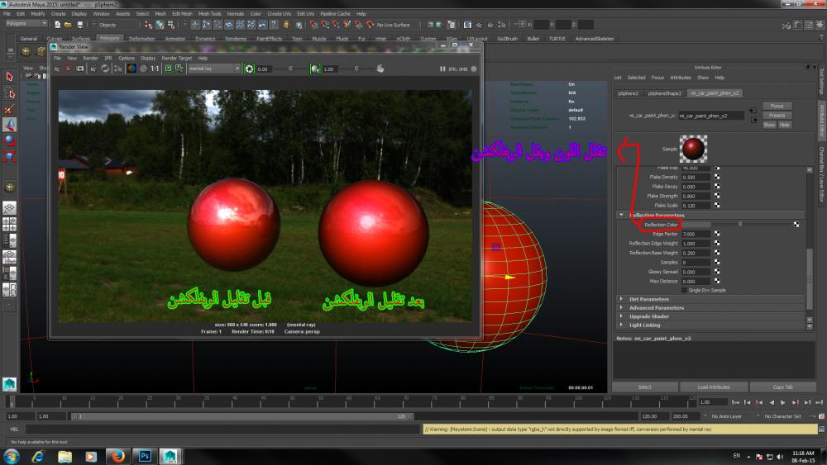Open the IPR menu in Render View
The width and height of the screenshot is (827, 465).
pyautogui.click(x=108, y=58)
